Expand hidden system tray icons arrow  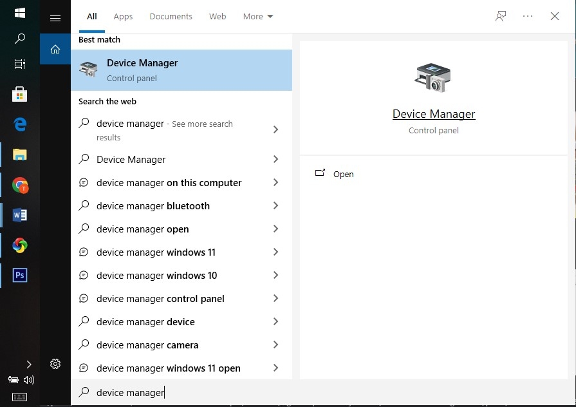pyautogui.click(x=29, y=364)
